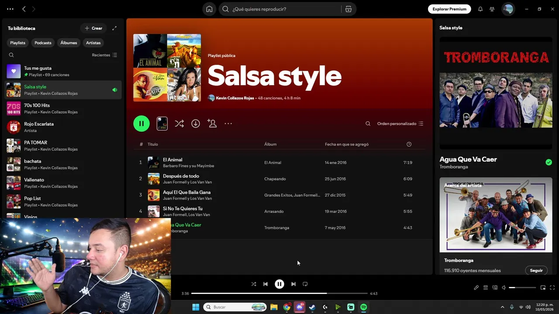Sort by the Álbum column header

point(270,144)
